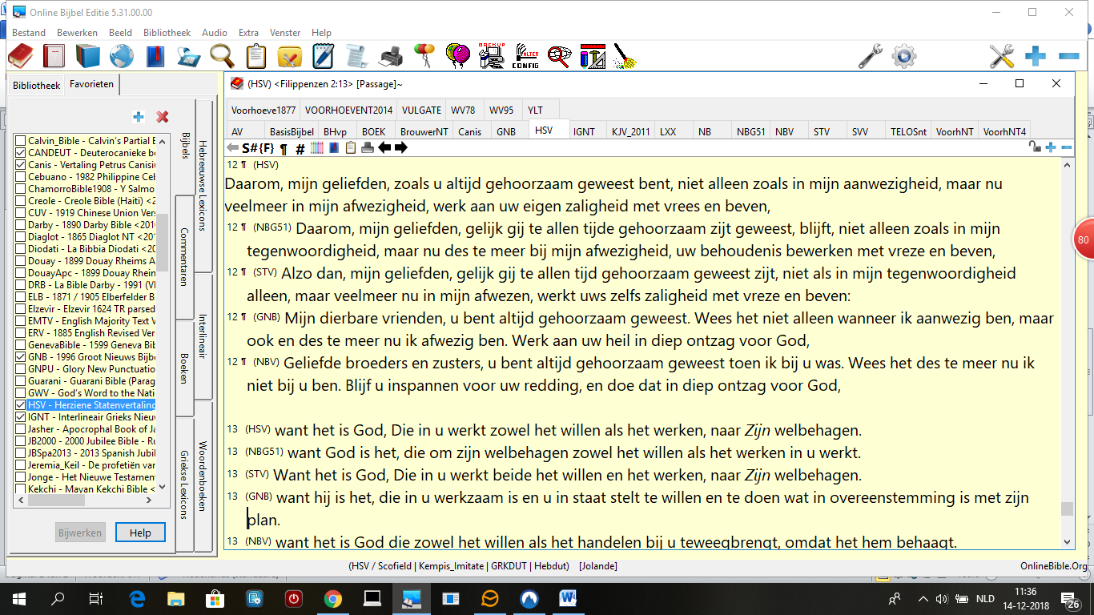Uncheck the IGNT - Interlineair Grieks checkbox
Screen dimensions: 1094x615
[x=21, y=416]
